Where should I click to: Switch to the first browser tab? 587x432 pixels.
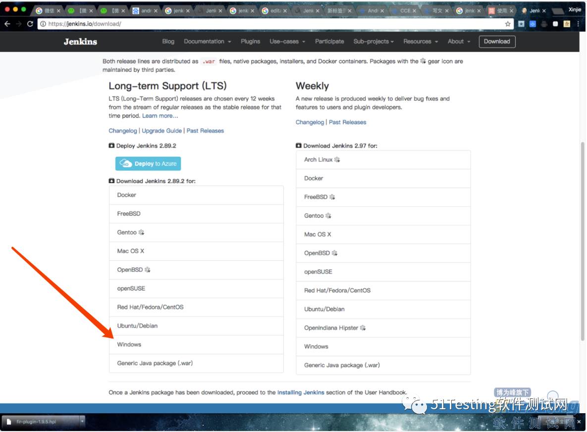pos(48,10)
